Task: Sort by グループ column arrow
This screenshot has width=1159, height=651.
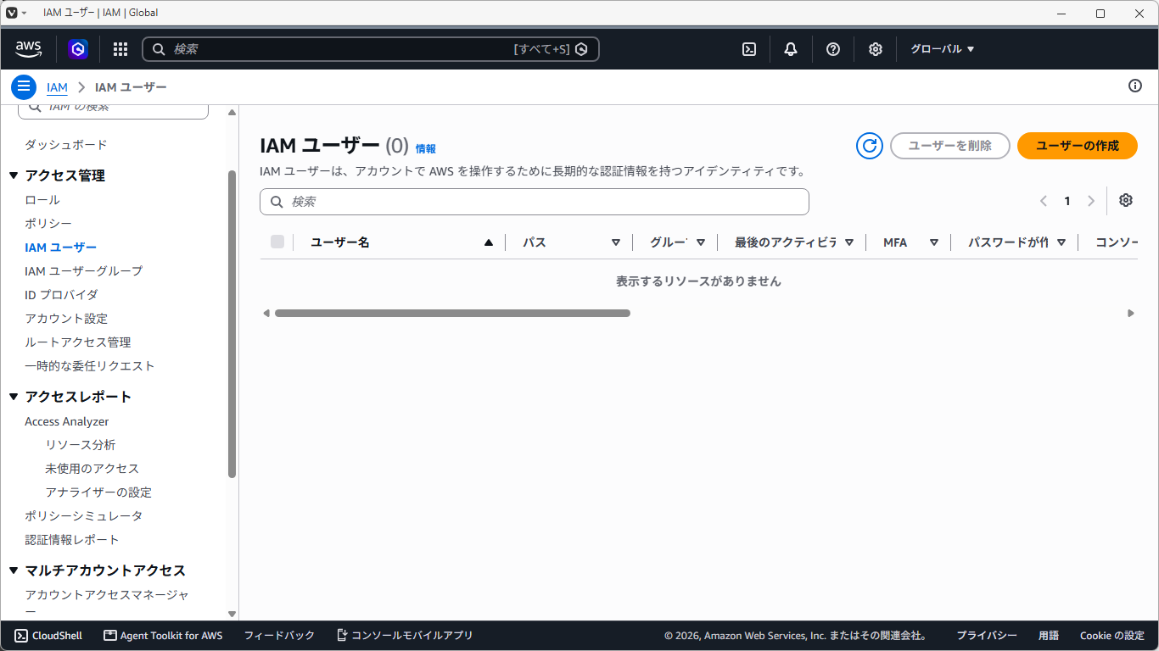Action: coord(701,242)
